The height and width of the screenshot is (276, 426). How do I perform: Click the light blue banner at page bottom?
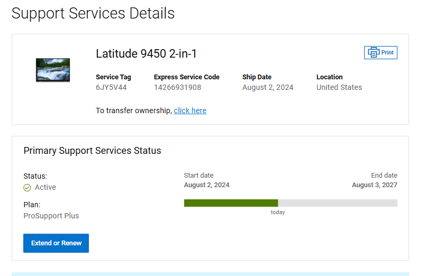coord(210,274)
